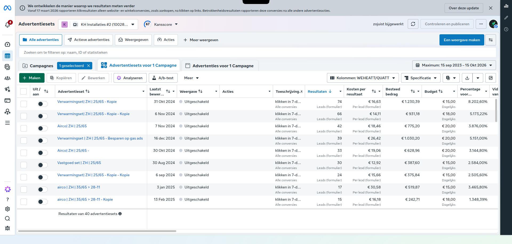
Task: Click Een weergave maken button
Action: point(462,40)
